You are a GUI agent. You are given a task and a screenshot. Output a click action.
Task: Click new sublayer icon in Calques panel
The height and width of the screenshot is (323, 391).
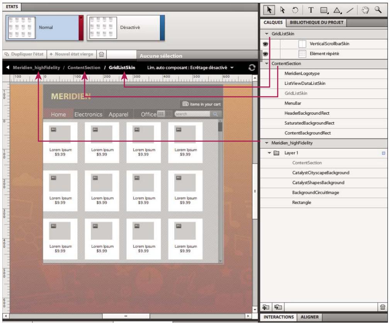pyautogui.click(x=278, y=307)
